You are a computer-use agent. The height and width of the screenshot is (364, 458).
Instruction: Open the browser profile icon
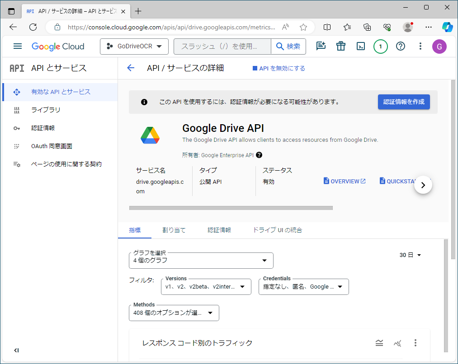pos(408,27)
